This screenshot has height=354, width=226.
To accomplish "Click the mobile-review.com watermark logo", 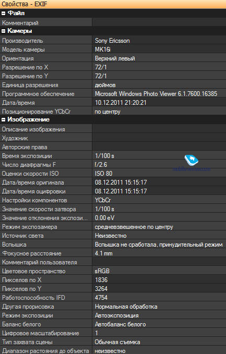I will pos(192,163).
